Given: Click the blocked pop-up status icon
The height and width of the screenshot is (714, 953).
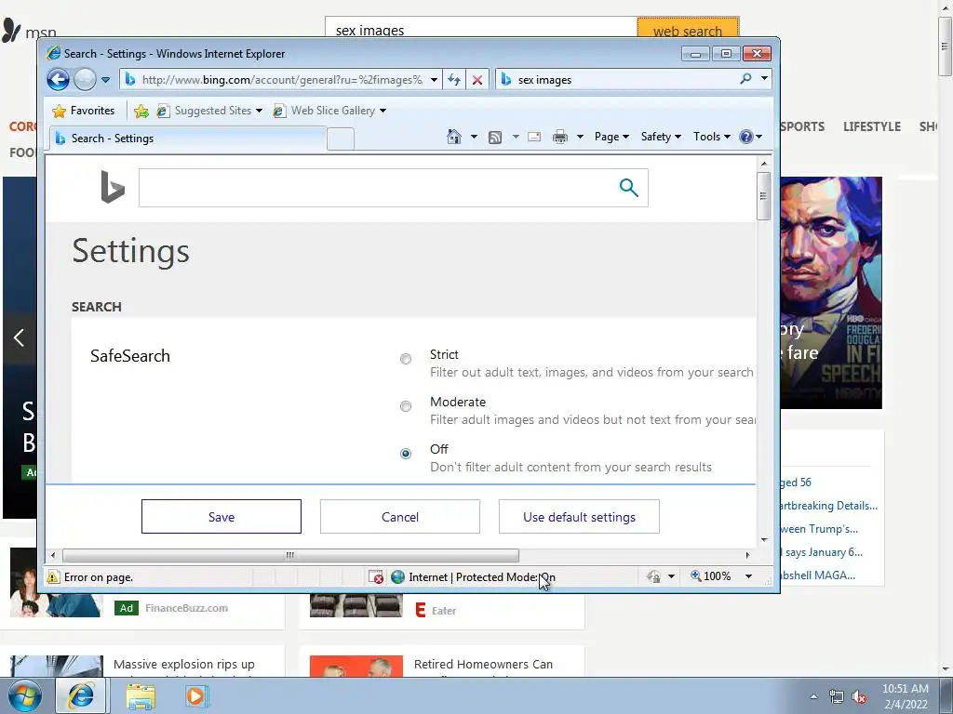Looking at the screenshot, I should point(376,576).
